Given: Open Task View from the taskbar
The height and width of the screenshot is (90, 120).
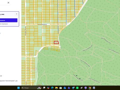Looking at the screenshot, I should pyautogui.click(x=44, y=88).
